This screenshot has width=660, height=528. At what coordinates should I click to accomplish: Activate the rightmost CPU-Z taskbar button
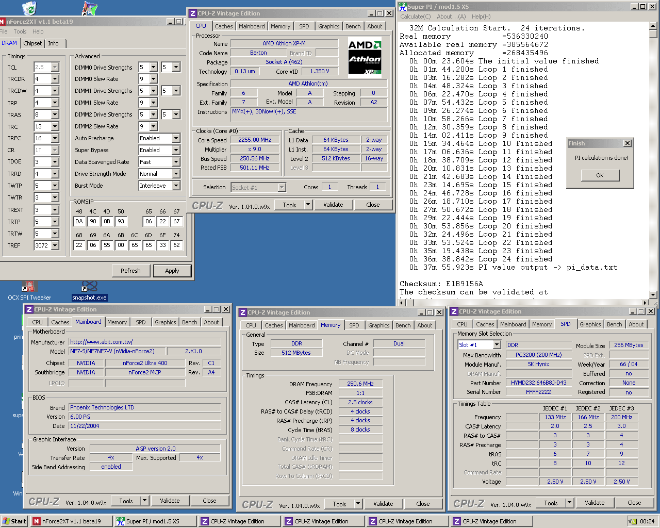pyautogui.click(x=491, y=521)
